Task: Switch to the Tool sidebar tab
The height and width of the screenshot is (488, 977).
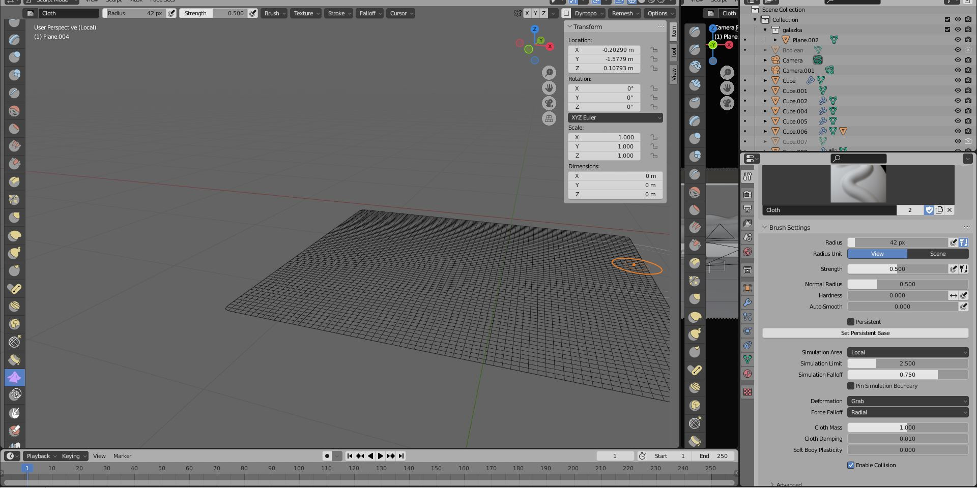Action: pyautogui.click(x=674, y=52)
